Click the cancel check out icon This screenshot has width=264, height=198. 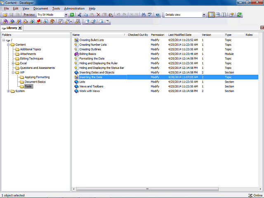(107, 21)
